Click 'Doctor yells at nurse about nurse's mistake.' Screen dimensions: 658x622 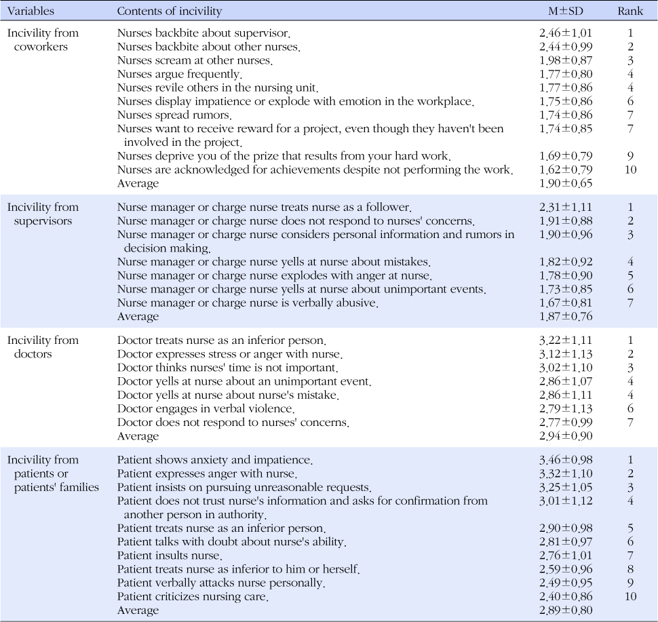(228, 395)
